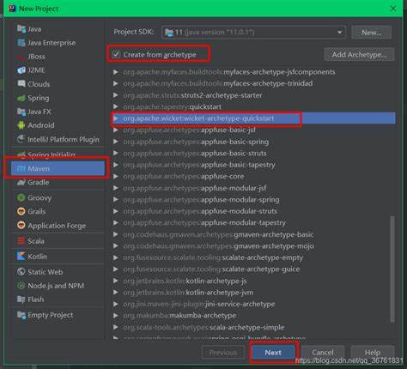Expand gmaven-archetype-basic node
The height and width of the screenshot is (369, 407).
tap(115, 234)
